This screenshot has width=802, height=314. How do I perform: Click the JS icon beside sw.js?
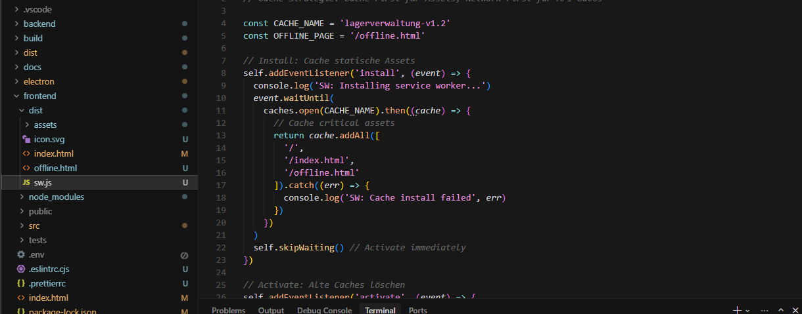pyautogui.click(x=26, y=182)
